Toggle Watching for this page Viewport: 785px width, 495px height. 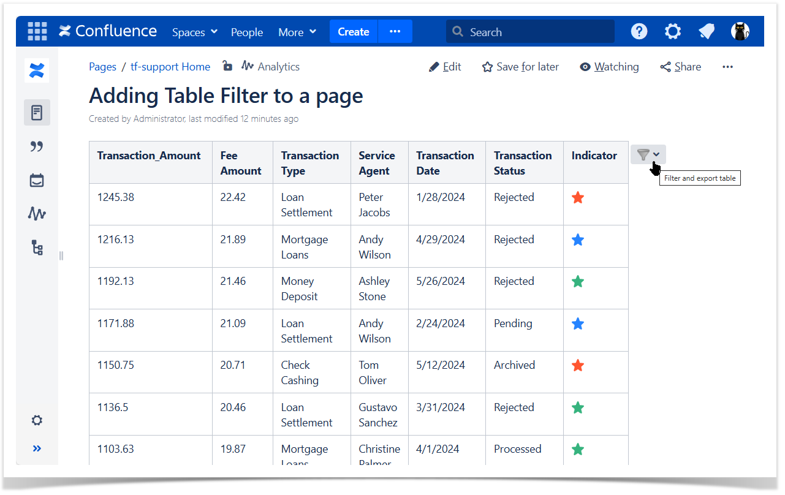click(x=609, y=67)
